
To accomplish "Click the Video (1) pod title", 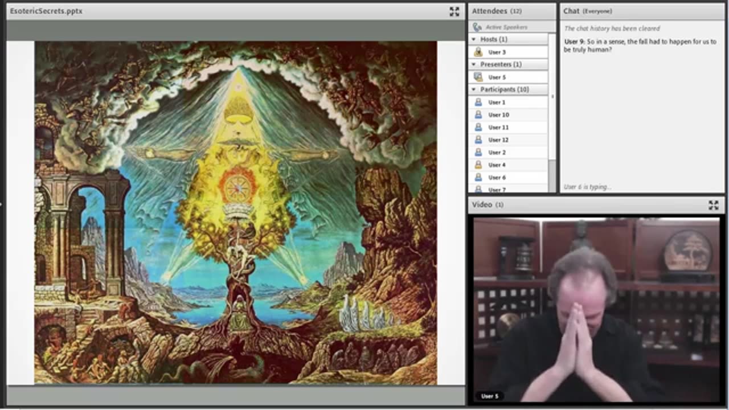I will coord(488,204).
